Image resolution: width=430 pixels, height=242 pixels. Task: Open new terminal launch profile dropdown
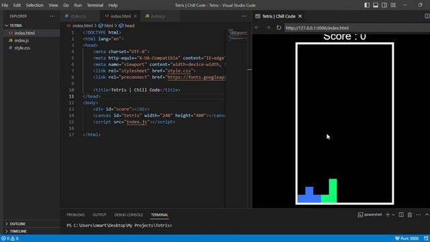[x=393, y=215]
